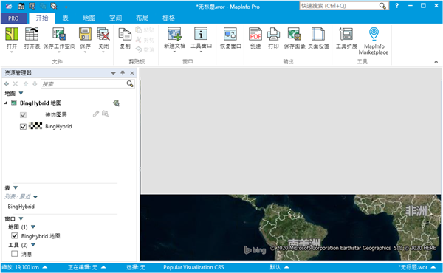Open the 工具扩展 tool extensions icon

pyautogui.click(x=346, y=34)
